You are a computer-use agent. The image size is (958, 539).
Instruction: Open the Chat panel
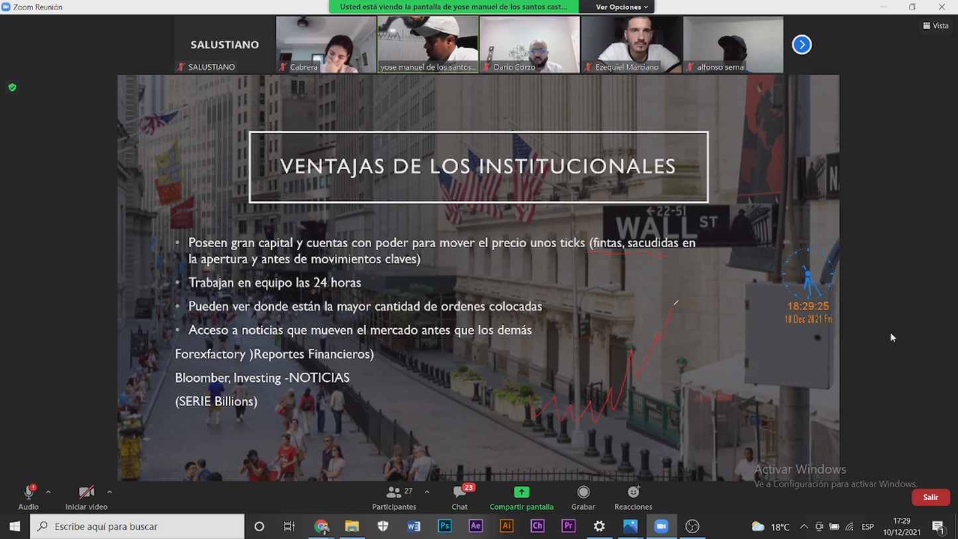tap(459, 497)
